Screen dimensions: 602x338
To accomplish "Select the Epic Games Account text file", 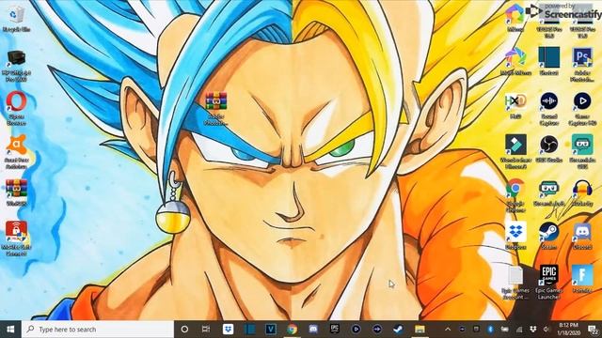I will pyautogui.click(x=515, y=283).
